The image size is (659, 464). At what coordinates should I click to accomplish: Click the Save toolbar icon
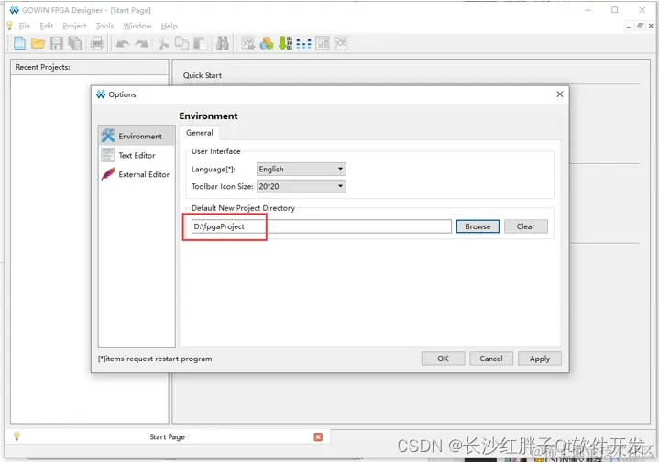56,43
